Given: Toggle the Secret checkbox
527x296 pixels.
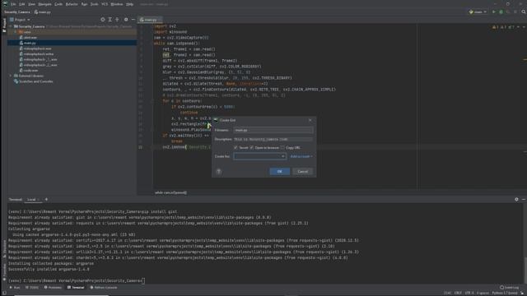Looking at the screenshot, I should point(236,148).
